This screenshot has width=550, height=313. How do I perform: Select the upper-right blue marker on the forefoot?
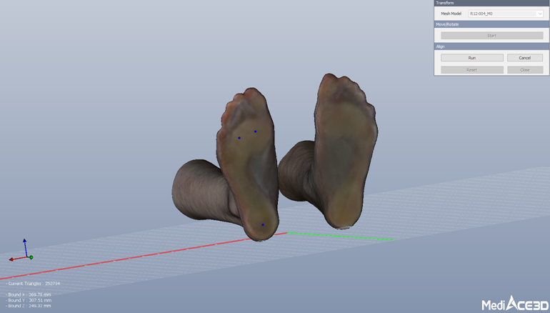click(256, 131)
